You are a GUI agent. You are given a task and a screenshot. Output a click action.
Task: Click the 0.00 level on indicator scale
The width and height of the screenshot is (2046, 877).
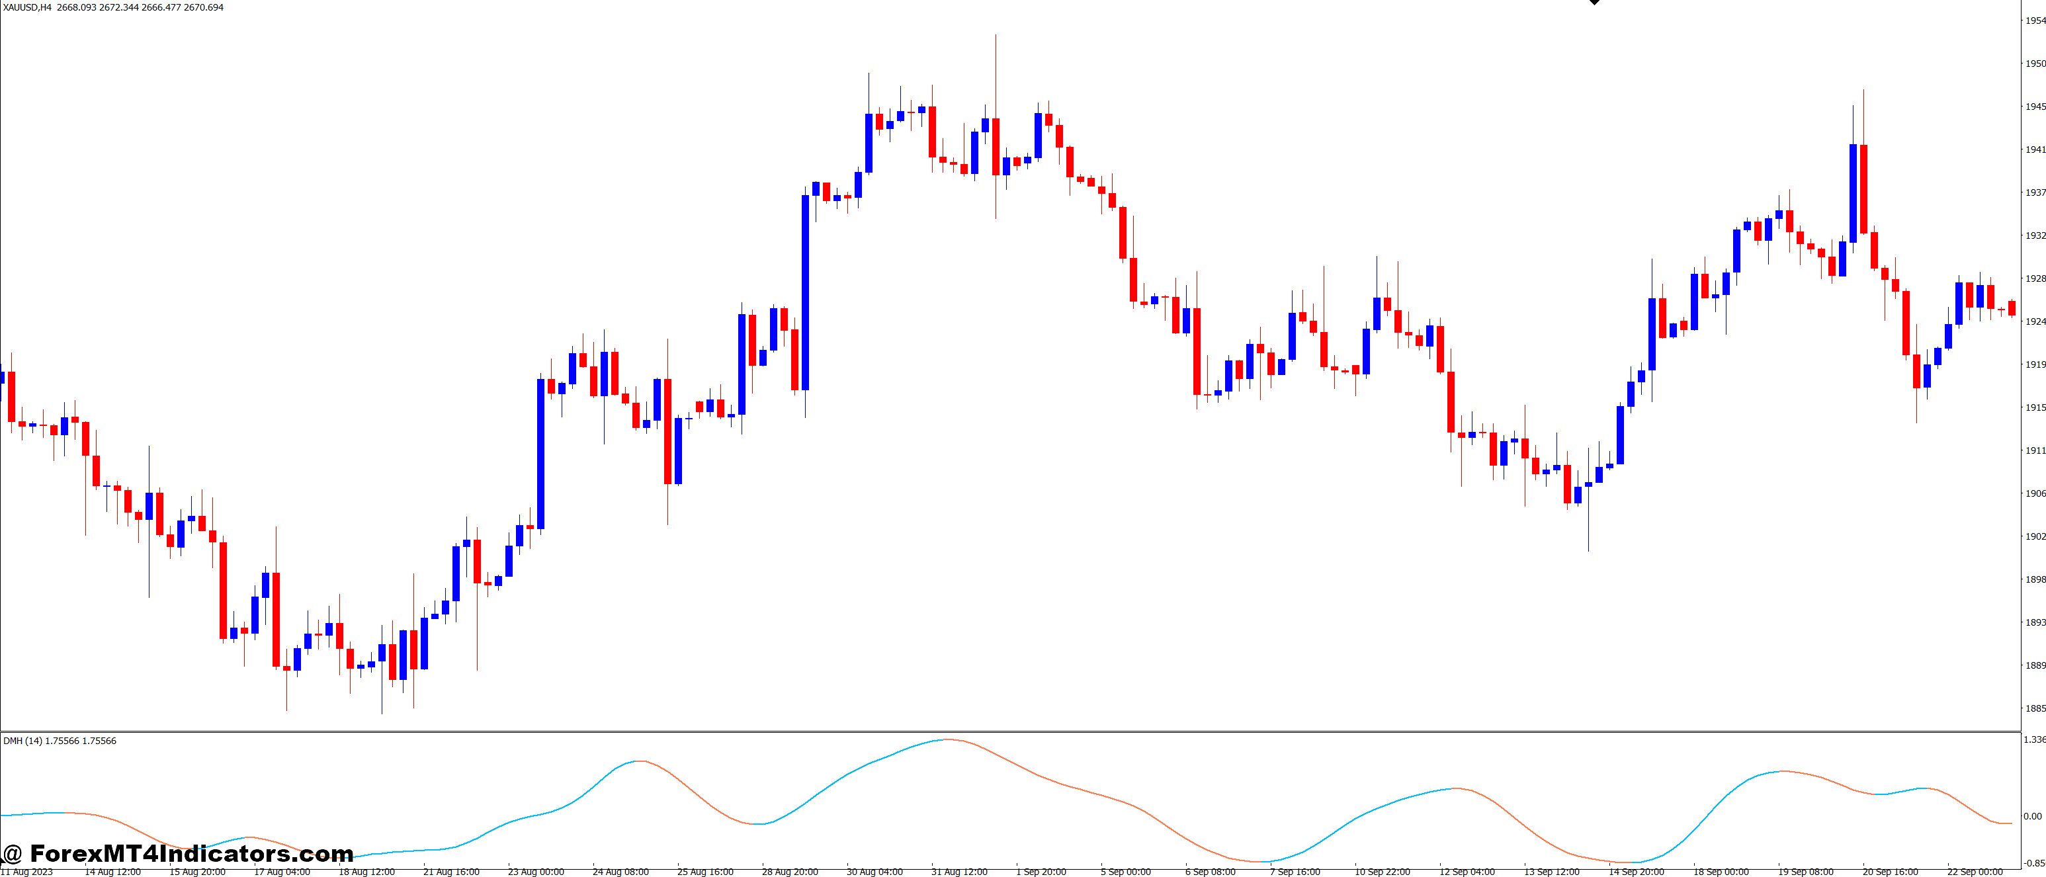point(2033,816)
